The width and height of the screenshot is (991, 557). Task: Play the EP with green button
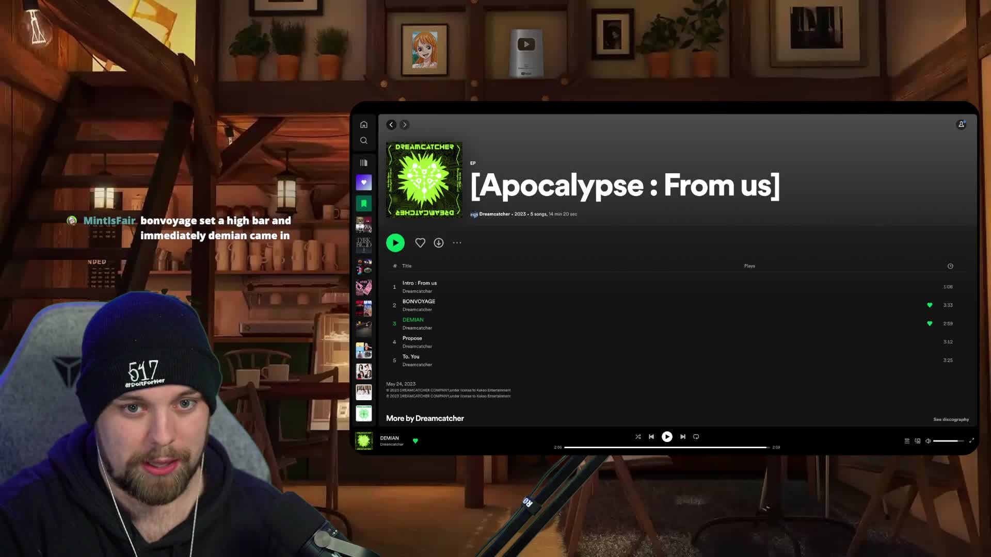coord(395,243)
